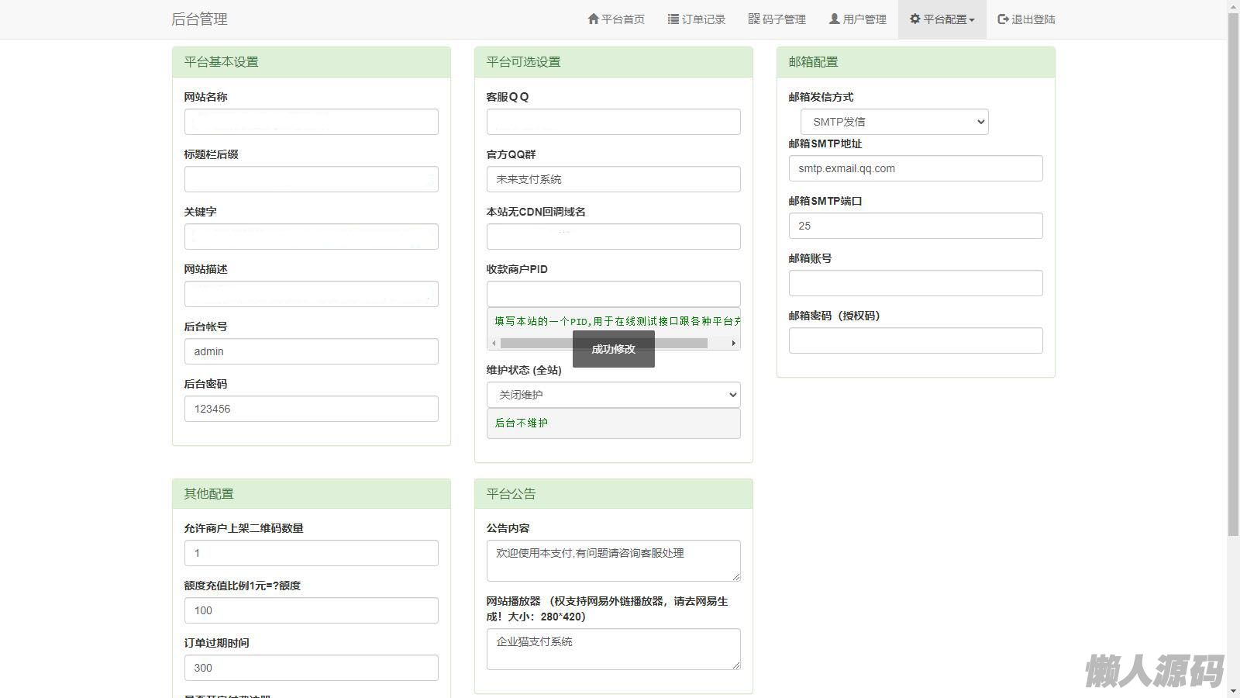Select the 公告内容 text area
This screenshot has height=698, width=1240.
[x=613, y=560]
